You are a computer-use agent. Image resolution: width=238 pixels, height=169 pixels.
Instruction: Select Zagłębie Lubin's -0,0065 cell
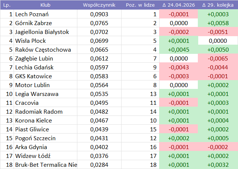218,59
